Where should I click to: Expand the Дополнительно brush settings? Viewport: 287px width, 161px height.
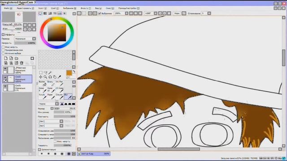[39, 149]
